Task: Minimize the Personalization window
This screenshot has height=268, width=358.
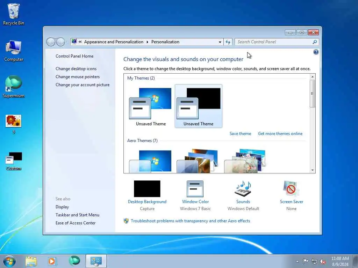Action: (290, 32)
